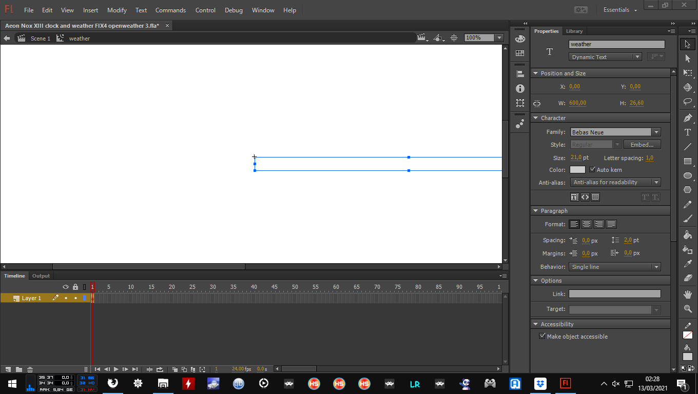Click the Embed... button
This screenshot has width=698, height=394.
click(x=642, y=145)
